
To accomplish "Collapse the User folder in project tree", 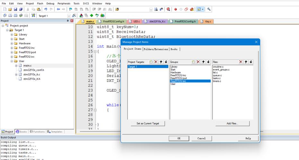I will (12, 61).
